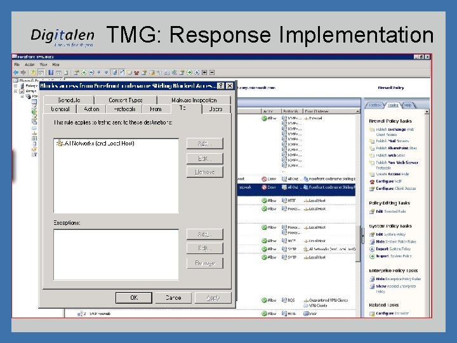Viewport: 457px width, 343px height.
Task: Switch to the Content Types tab
Action: 126,100
